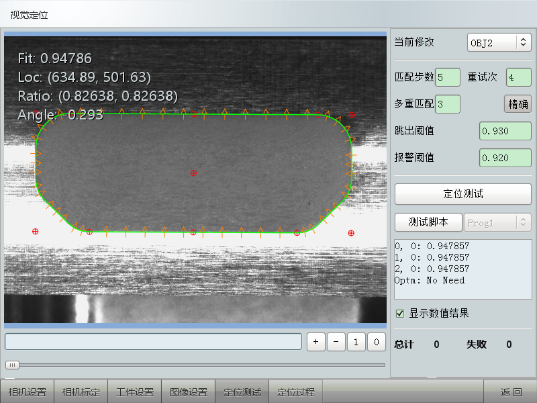The width and height of the screenshot is (537, 403).
Task: Click the red center crosshair marker
Action: pos(193,173)
